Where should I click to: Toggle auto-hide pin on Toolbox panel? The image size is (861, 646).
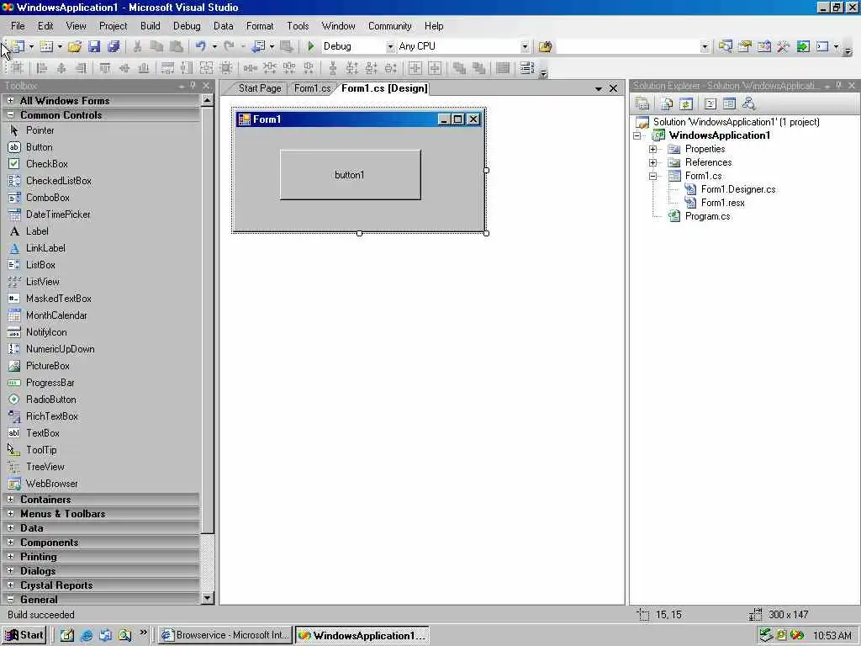click(x=193, y=85)
